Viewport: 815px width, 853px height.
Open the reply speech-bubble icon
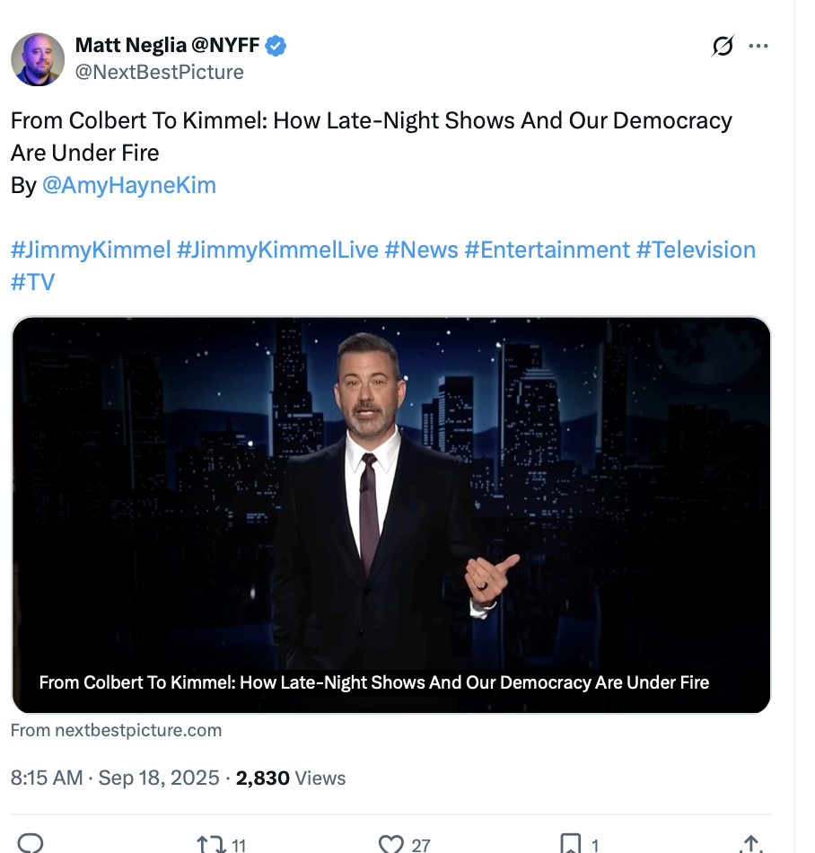[31, 844]
